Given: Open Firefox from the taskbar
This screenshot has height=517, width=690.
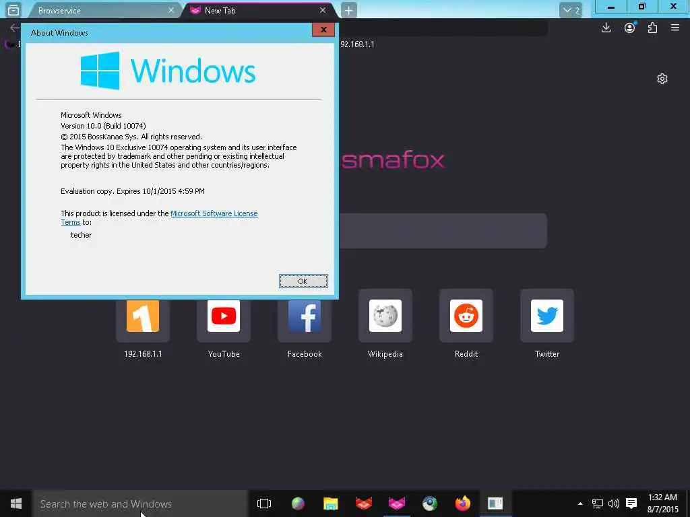Looking at the screenshot, I should (x=462, y=504).
